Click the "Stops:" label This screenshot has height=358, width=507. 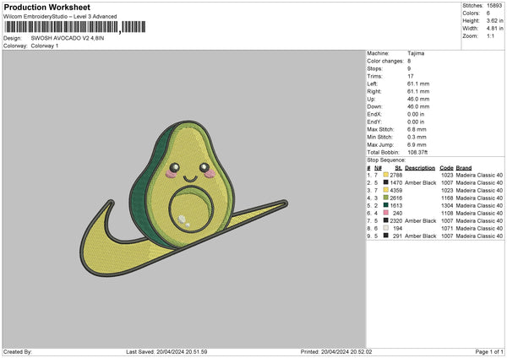pos(374,68)
